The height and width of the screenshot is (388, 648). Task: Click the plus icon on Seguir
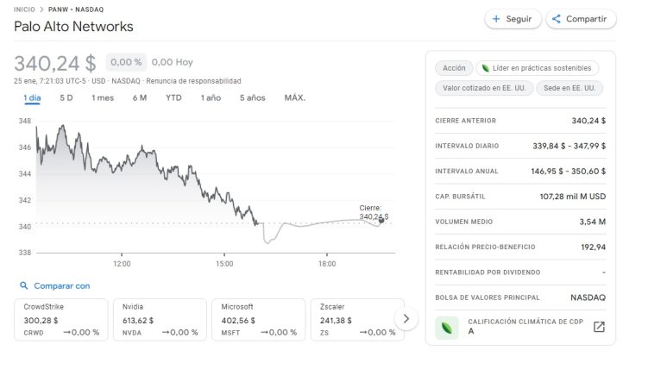pos(496,19)
